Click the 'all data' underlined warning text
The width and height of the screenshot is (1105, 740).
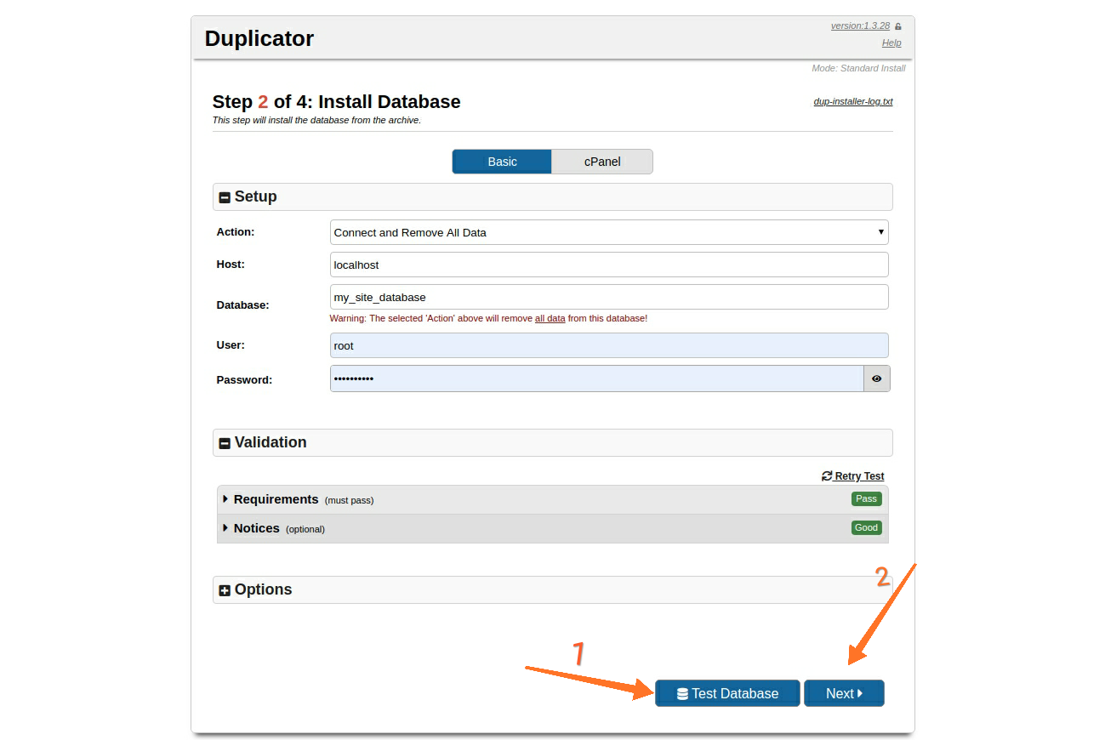tap(550, 318)
